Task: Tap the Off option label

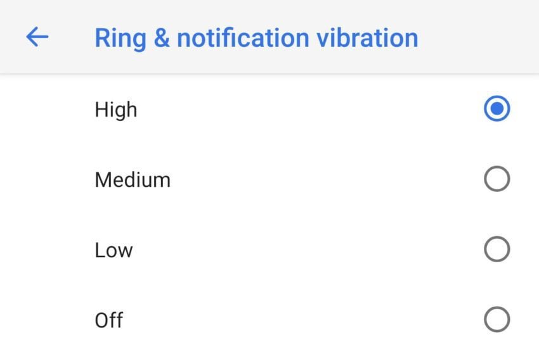Action: tap(109, 321)
